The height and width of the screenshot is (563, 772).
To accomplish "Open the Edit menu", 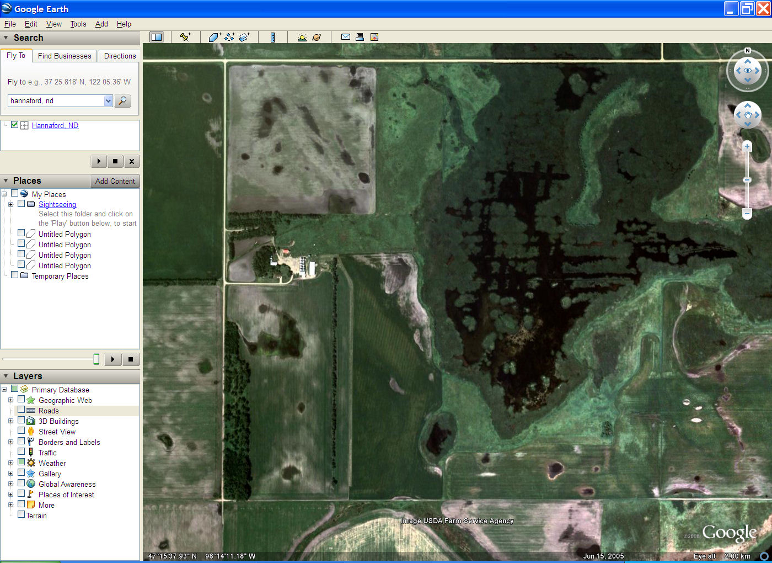I will 31,24.
